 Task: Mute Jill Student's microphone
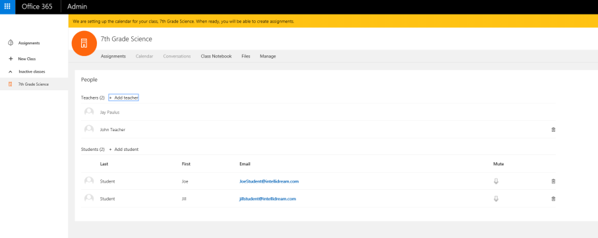pyautogui.click(x=496, y=198)
